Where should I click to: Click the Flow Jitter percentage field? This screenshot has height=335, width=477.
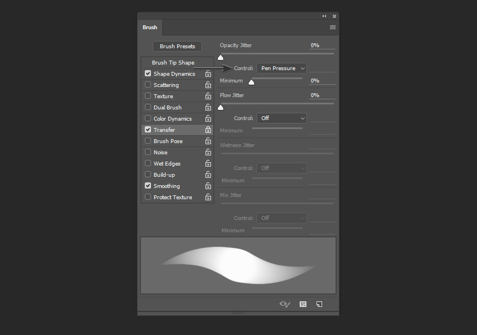322,95
